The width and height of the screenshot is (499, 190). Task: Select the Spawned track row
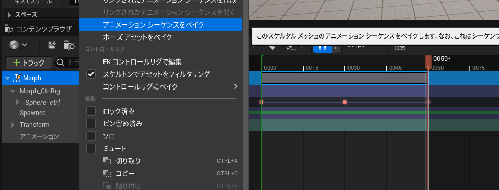click(x=40, y=113)
